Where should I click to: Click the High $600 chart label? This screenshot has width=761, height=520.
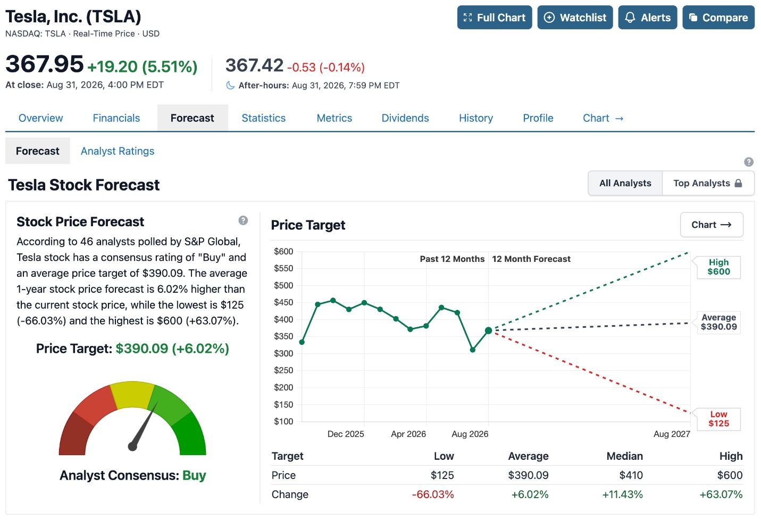pos(718,267)
